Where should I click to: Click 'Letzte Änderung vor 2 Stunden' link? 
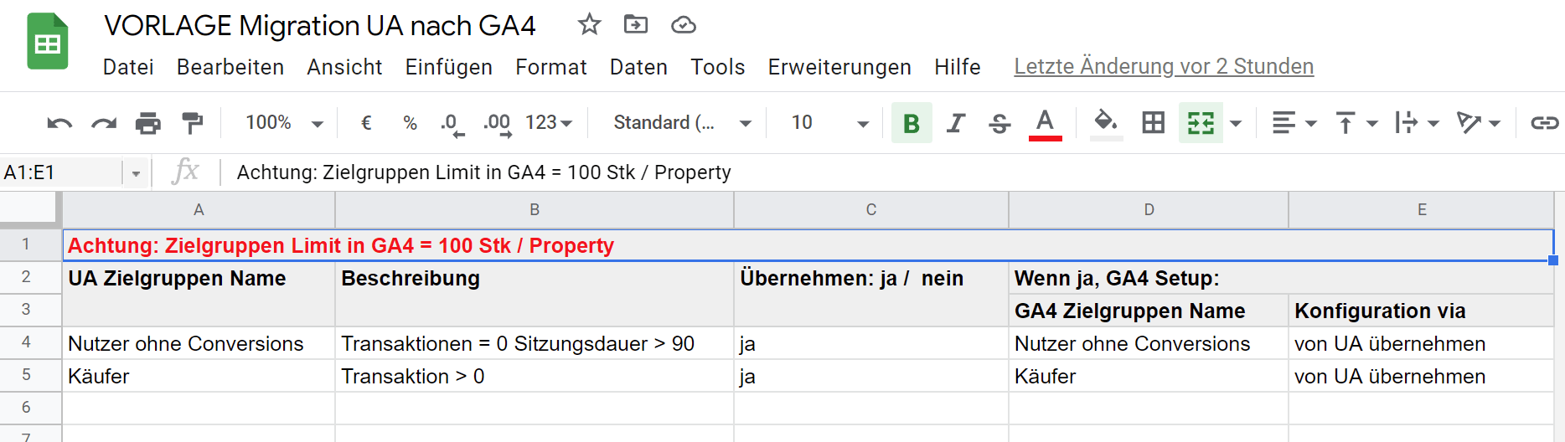tap(1163, 66)
